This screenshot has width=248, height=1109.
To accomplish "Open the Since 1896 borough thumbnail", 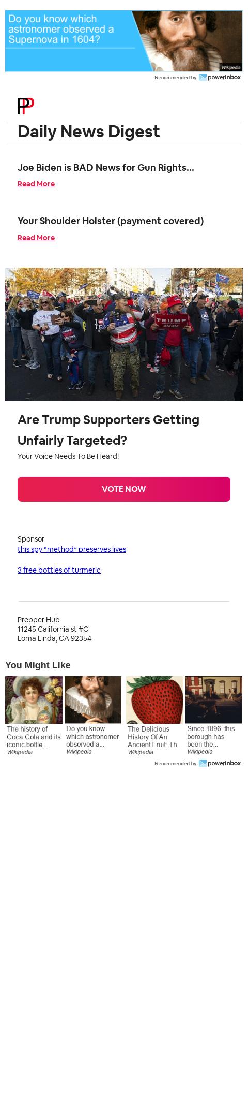I will [214, 700].
